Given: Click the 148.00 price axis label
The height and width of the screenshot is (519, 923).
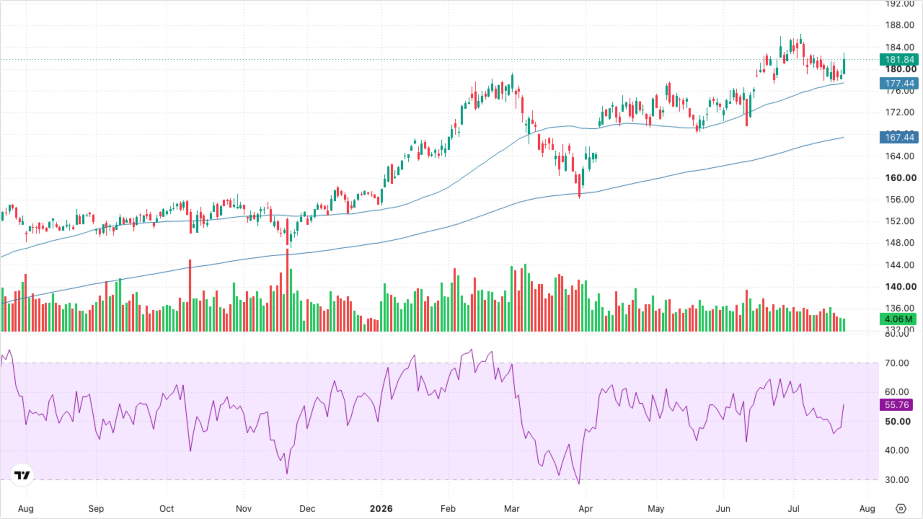Looking at the screenshot, I should click(900, 243).
